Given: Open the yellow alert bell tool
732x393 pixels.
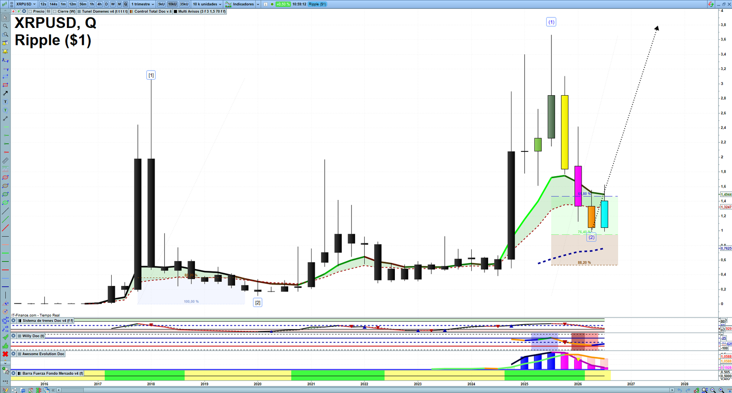Looking at the screenshot, I should click(x=5, y=51).
